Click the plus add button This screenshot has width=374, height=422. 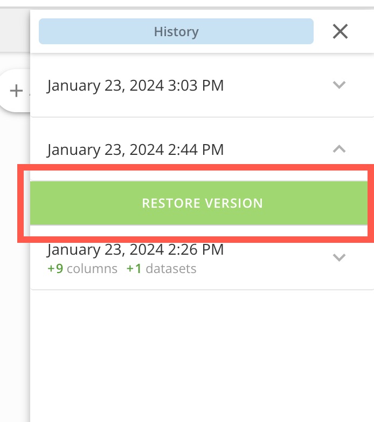(x=17, y=91)
